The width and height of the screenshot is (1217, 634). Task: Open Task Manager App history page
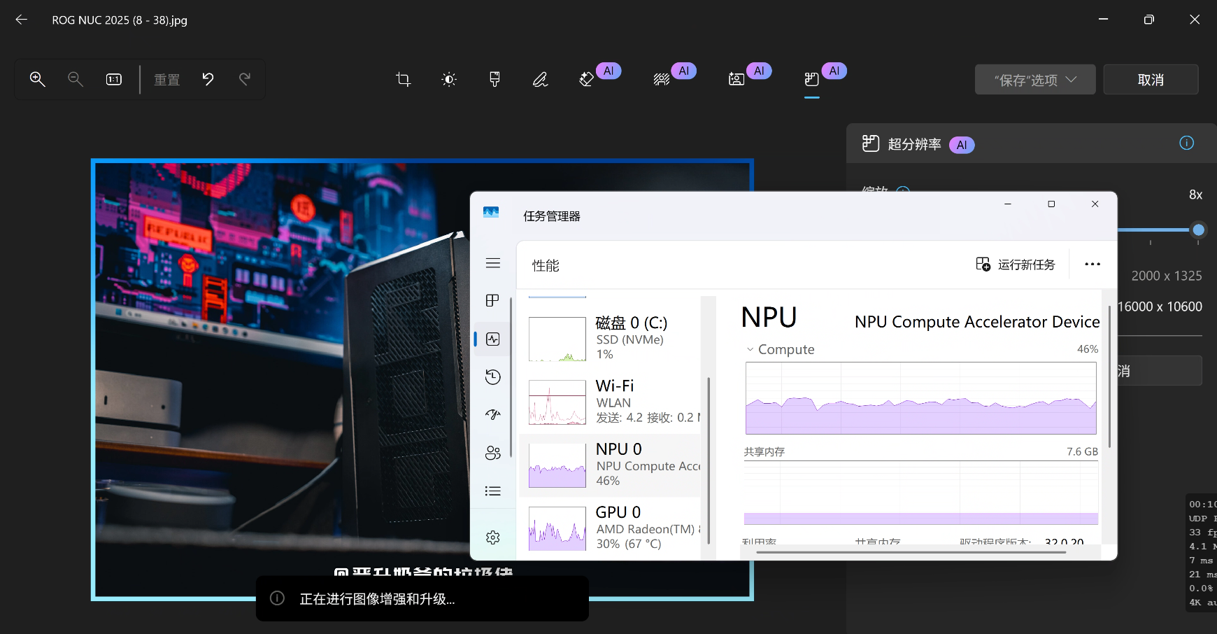(x=493, y=377)
